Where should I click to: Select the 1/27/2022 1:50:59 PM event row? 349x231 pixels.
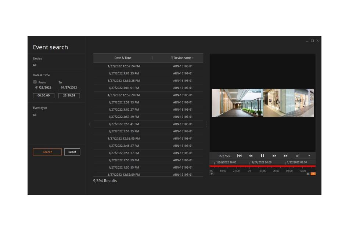click(x=148, y=160)
